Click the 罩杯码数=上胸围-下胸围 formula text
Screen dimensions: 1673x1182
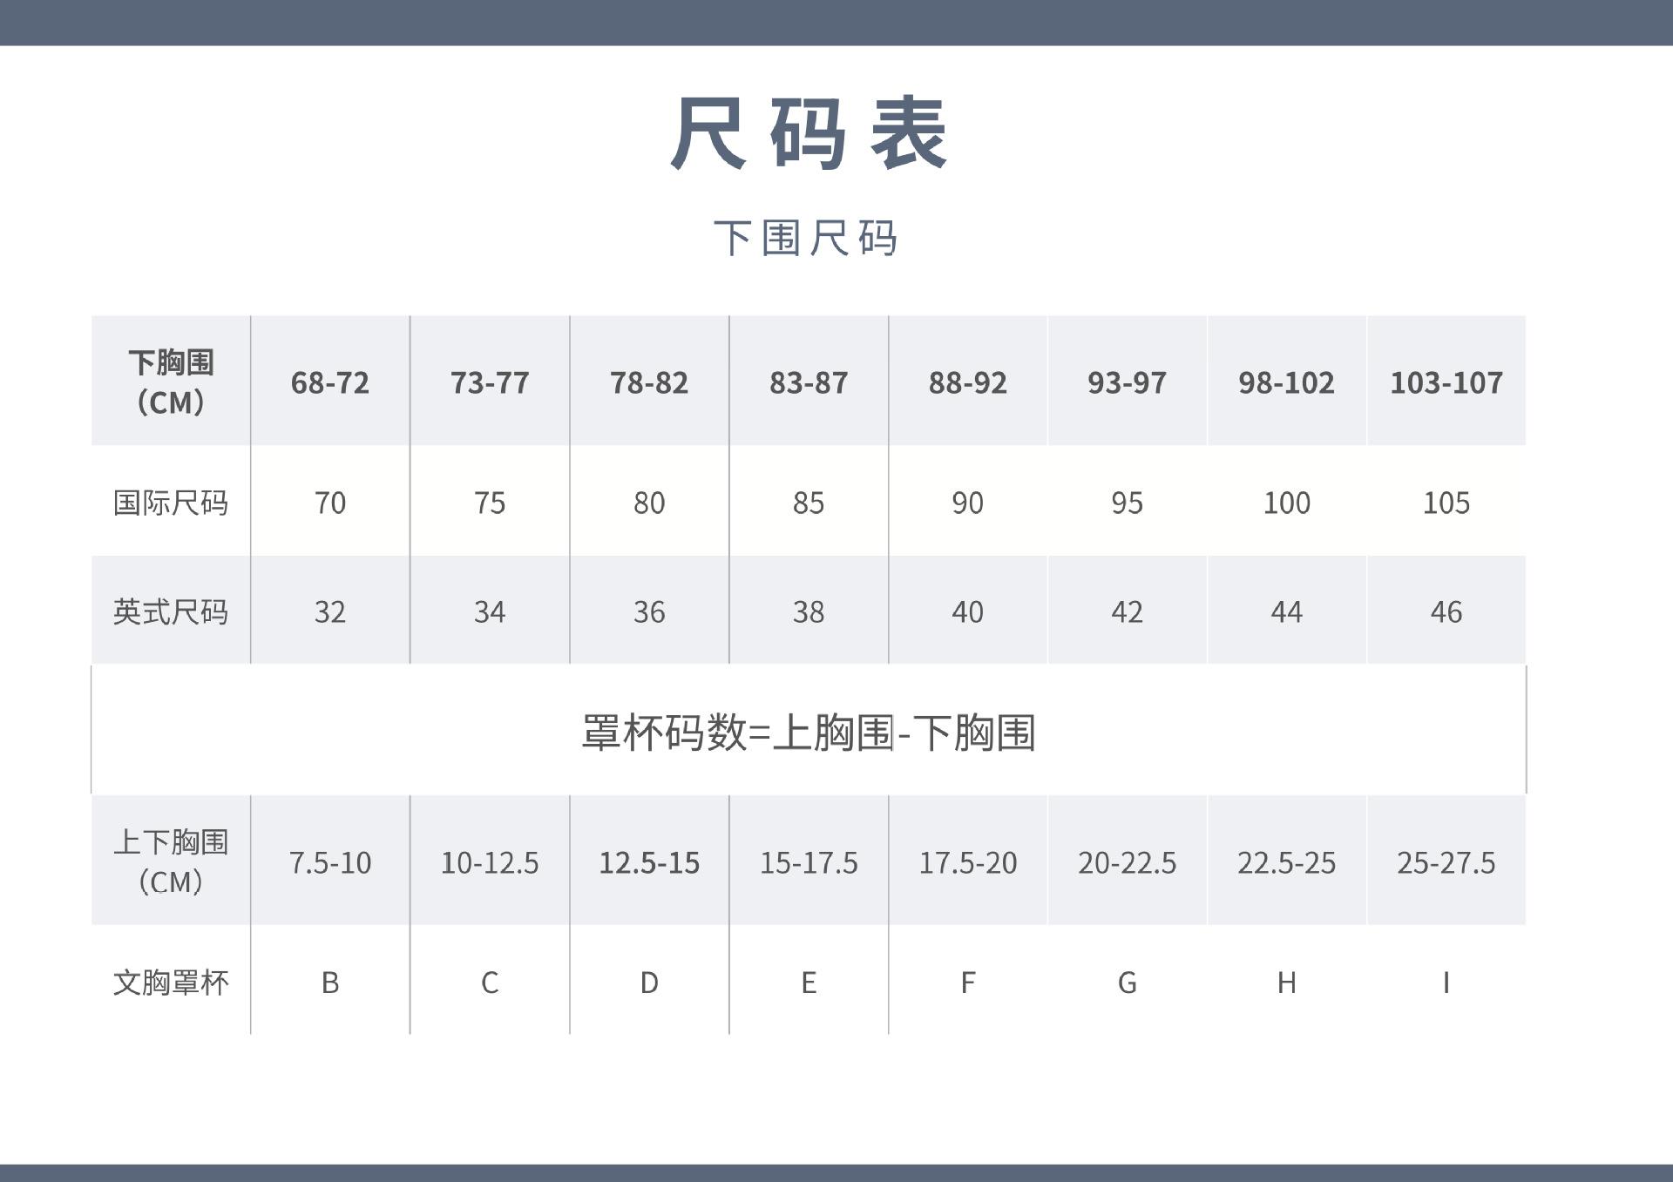(x=808, y=732)
